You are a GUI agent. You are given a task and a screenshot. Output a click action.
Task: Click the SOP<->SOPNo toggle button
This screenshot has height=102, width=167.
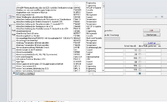click(x=27, y=74)
